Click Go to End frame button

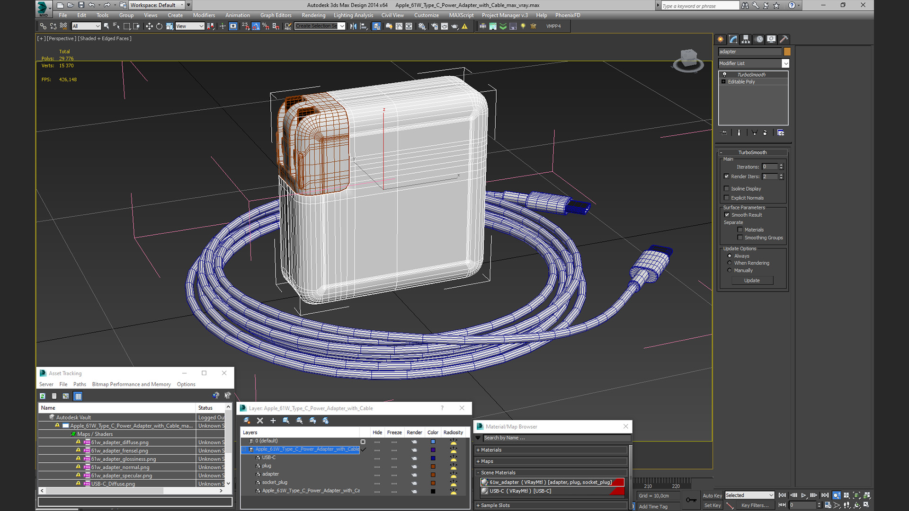[825, 495]
